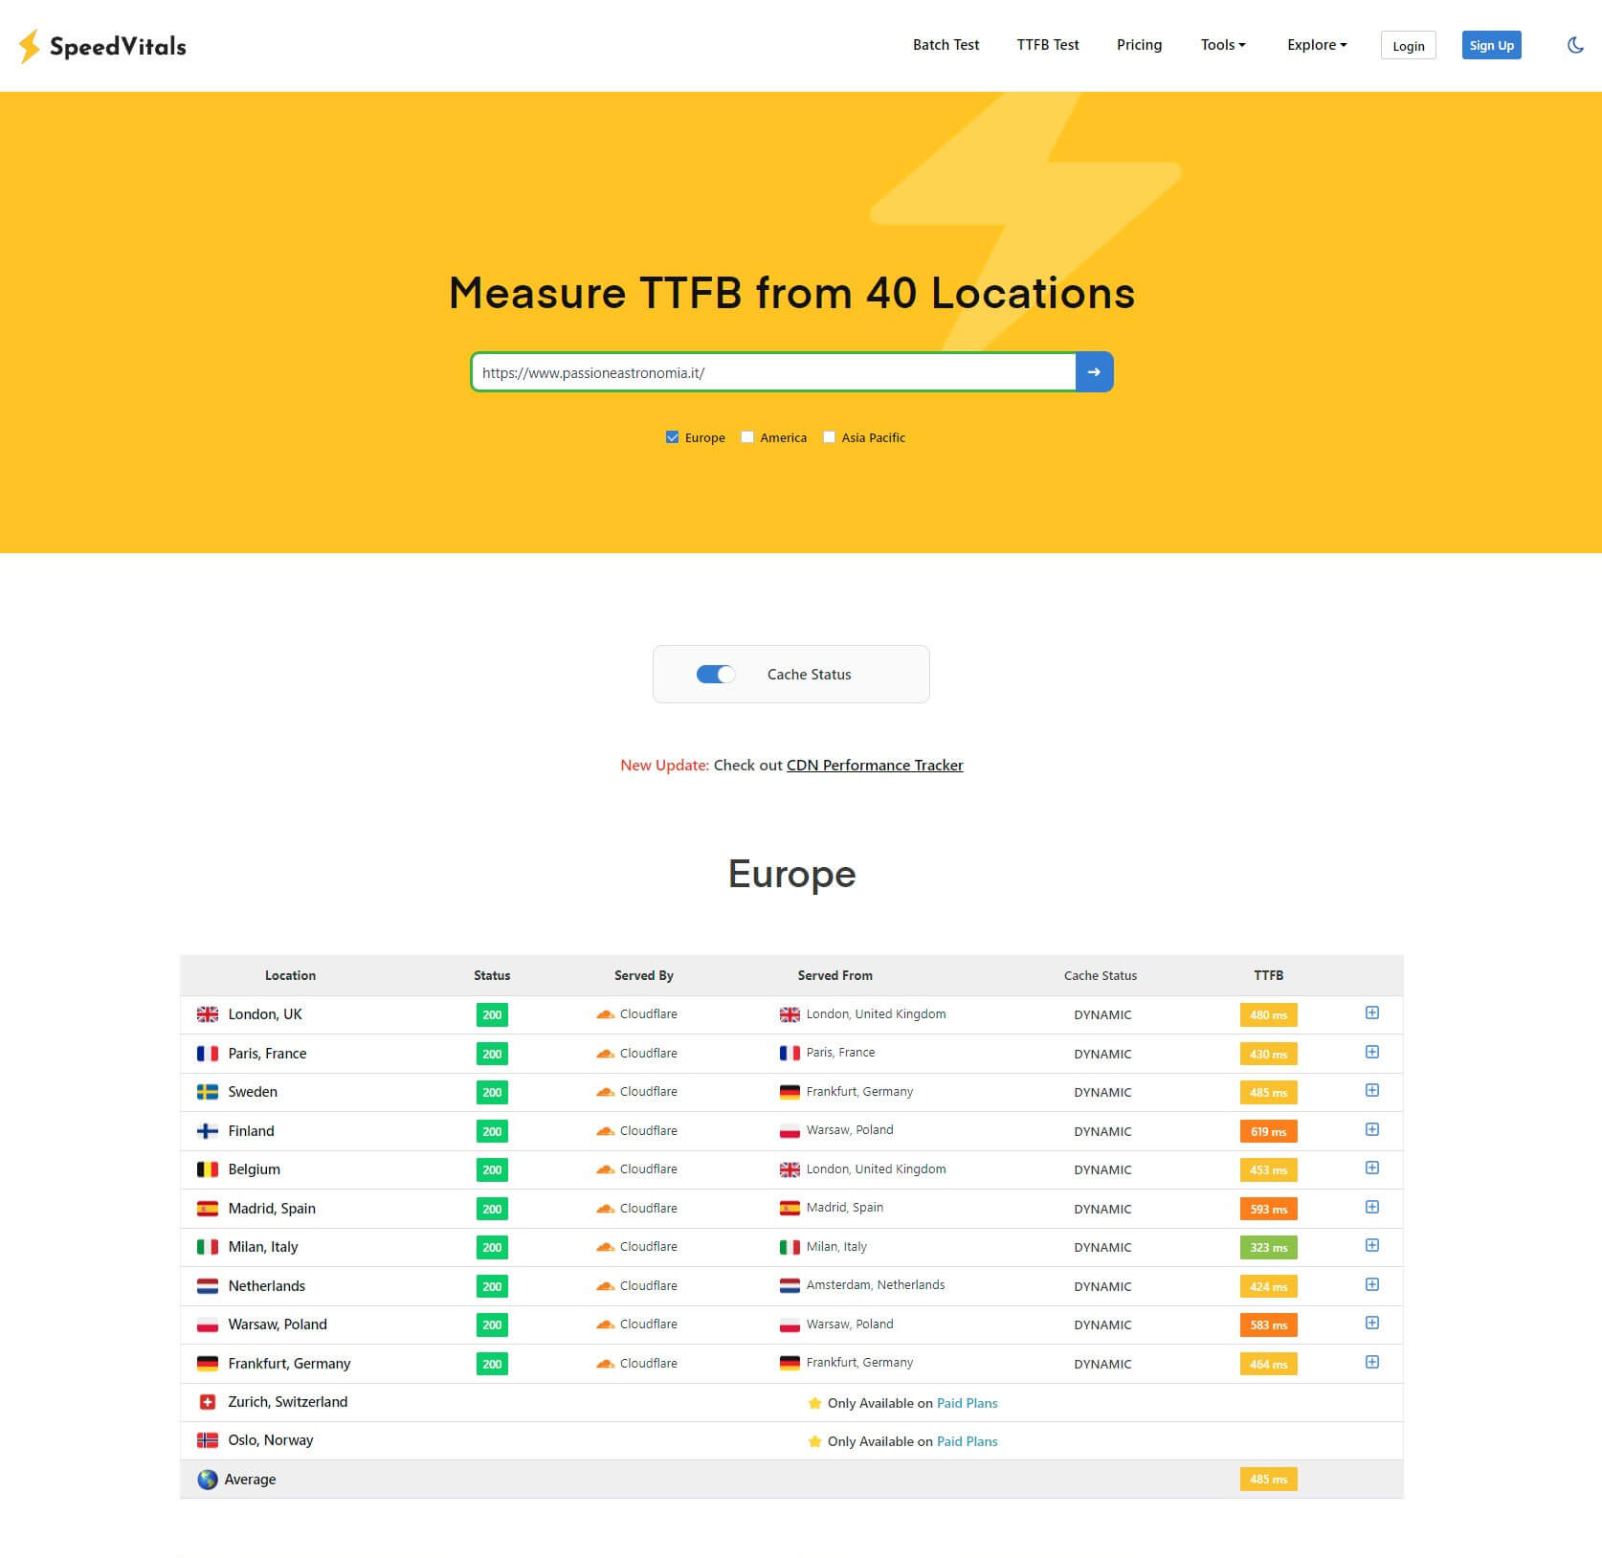Open the CDN Performance Tracker link
Screen dimensions: 1602x1558
875,766
